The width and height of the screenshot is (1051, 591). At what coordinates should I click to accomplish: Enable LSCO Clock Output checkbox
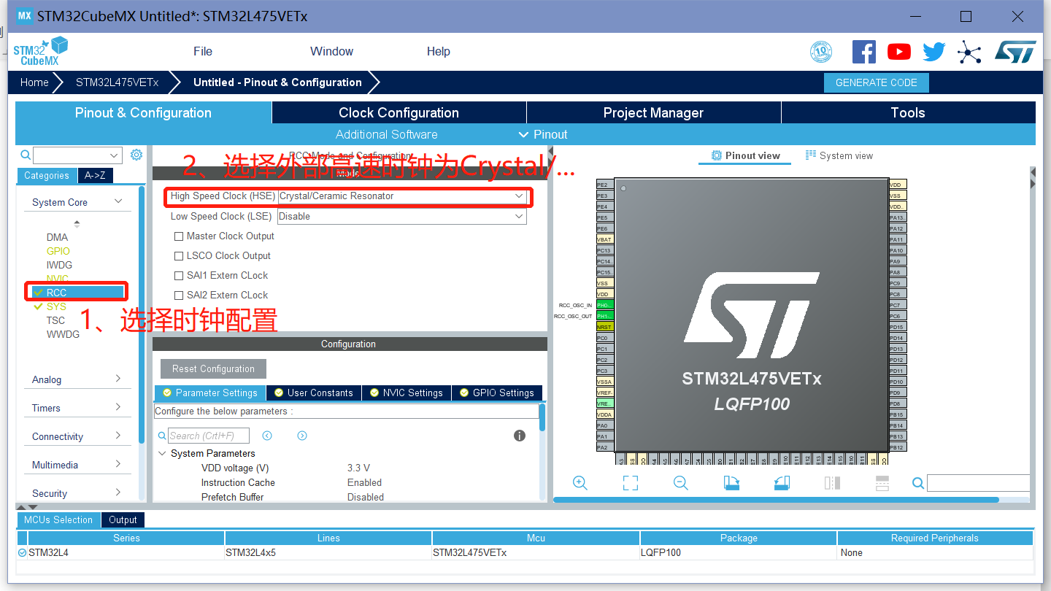coord(179,256)
